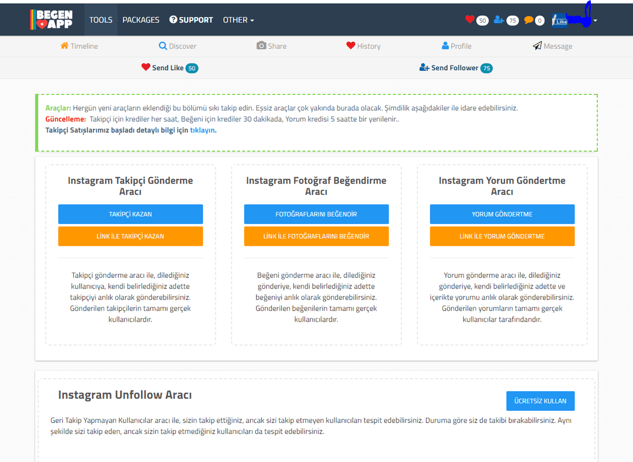The height and width of the screenshot is (462, 633).
Task: Click the 'Instagram Fotoğraf Beğendirme Aracı' heading
Action: [x=316, y=186]
